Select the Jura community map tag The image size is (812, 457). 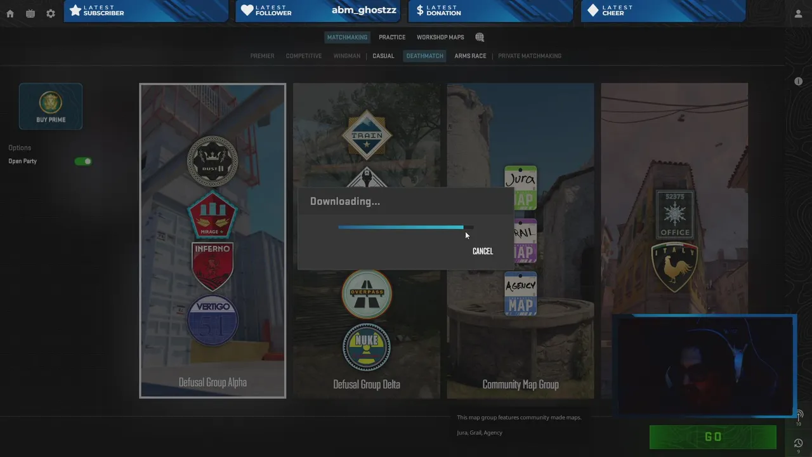click(x=521, y=188)
